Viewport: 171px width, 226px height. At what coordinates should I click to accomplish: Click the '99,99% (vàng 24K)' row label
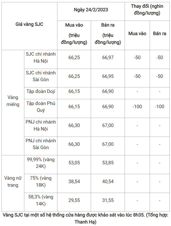pos(41,163)
